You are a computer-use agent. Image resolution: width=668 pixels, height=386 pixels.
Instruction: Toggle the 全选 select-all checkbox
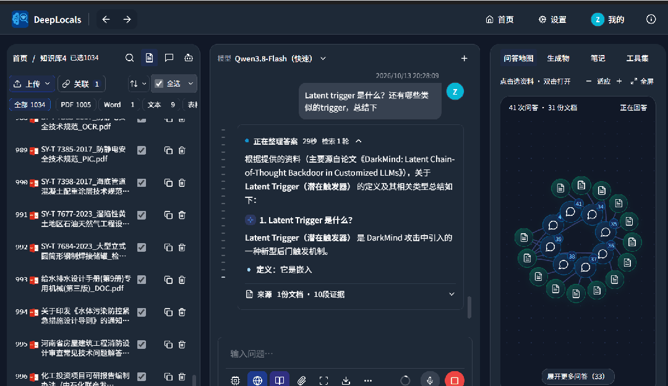click(x=159, y=84)
